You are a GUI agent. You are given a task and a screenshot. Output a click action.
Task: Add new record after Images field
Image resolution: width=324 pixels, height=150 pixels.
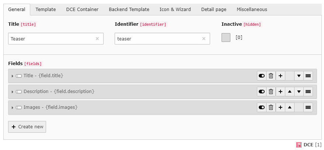tap(281, 107)
